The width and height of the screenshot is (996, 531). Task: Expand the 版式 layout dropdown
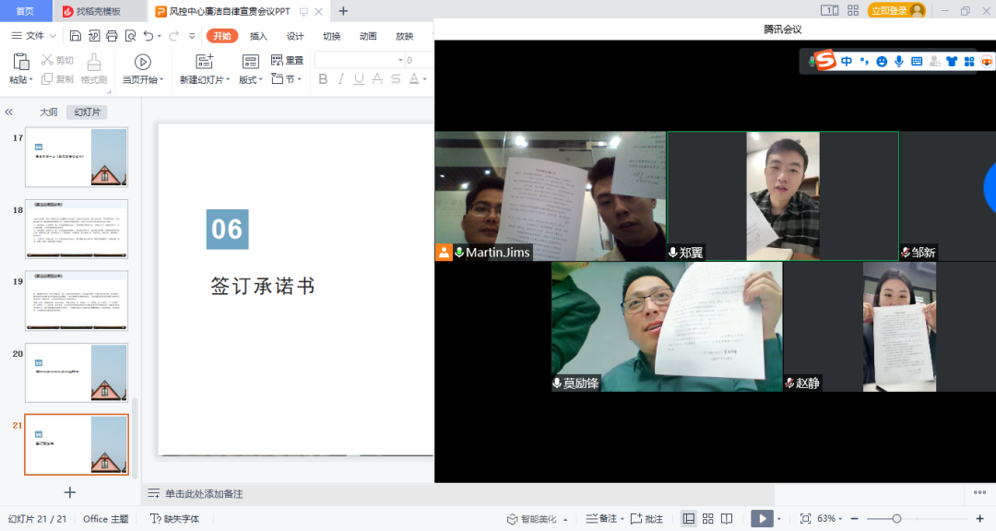251,80
